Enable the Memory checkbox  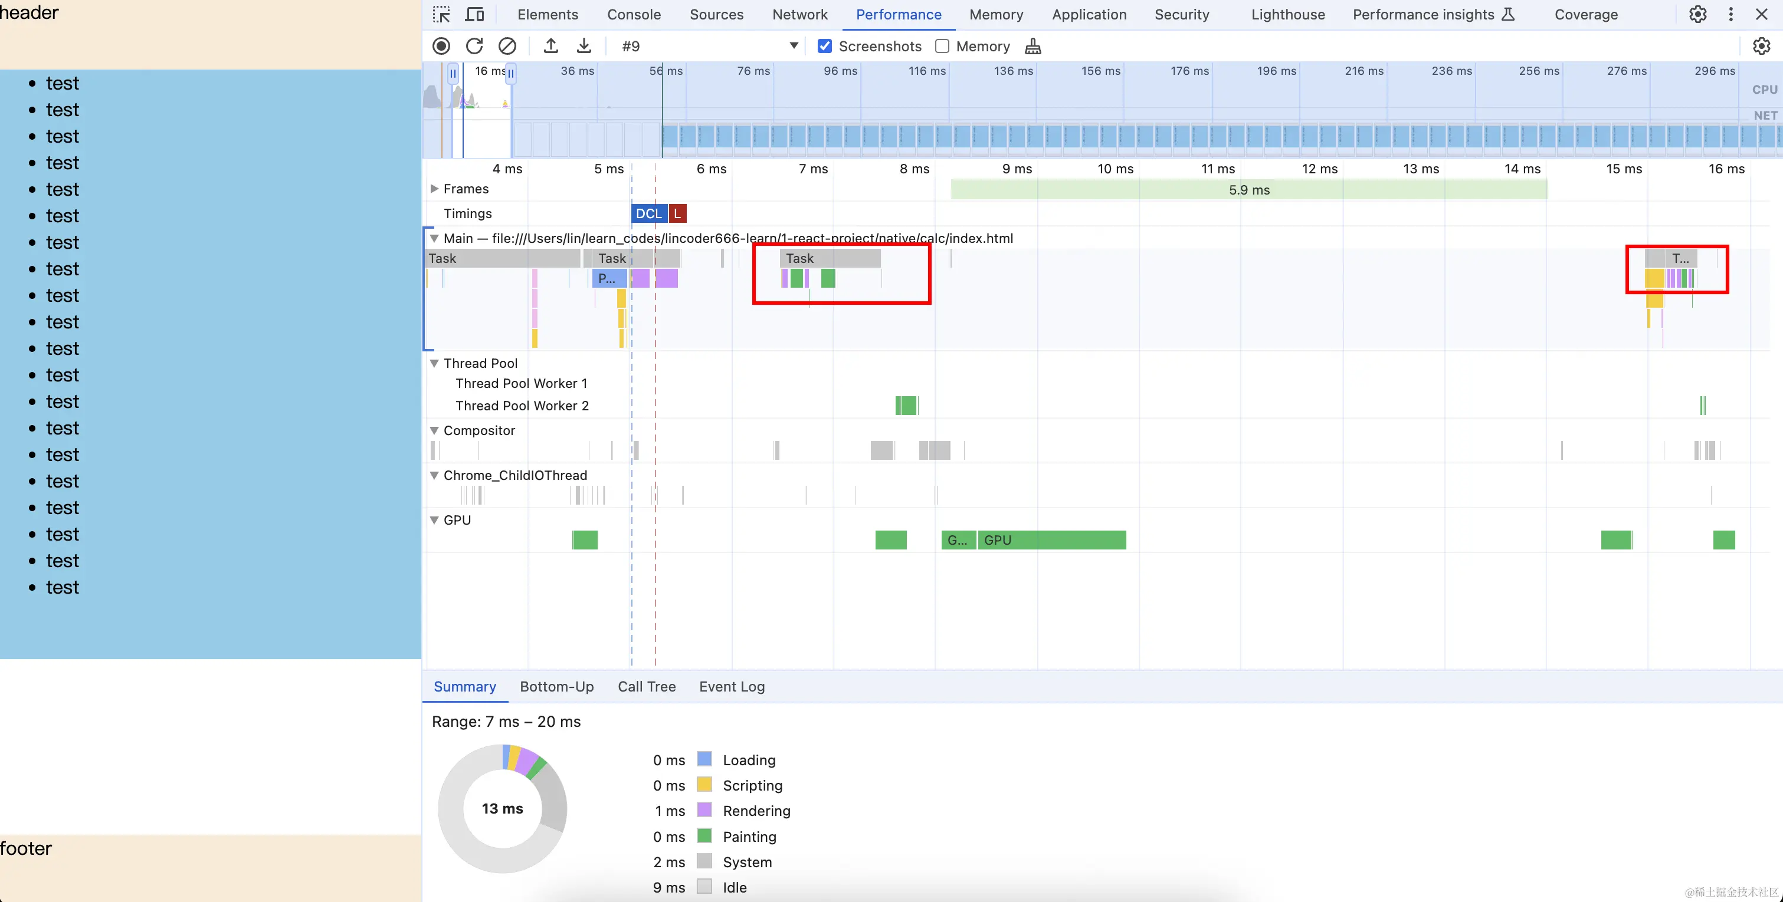pos(942,47)
